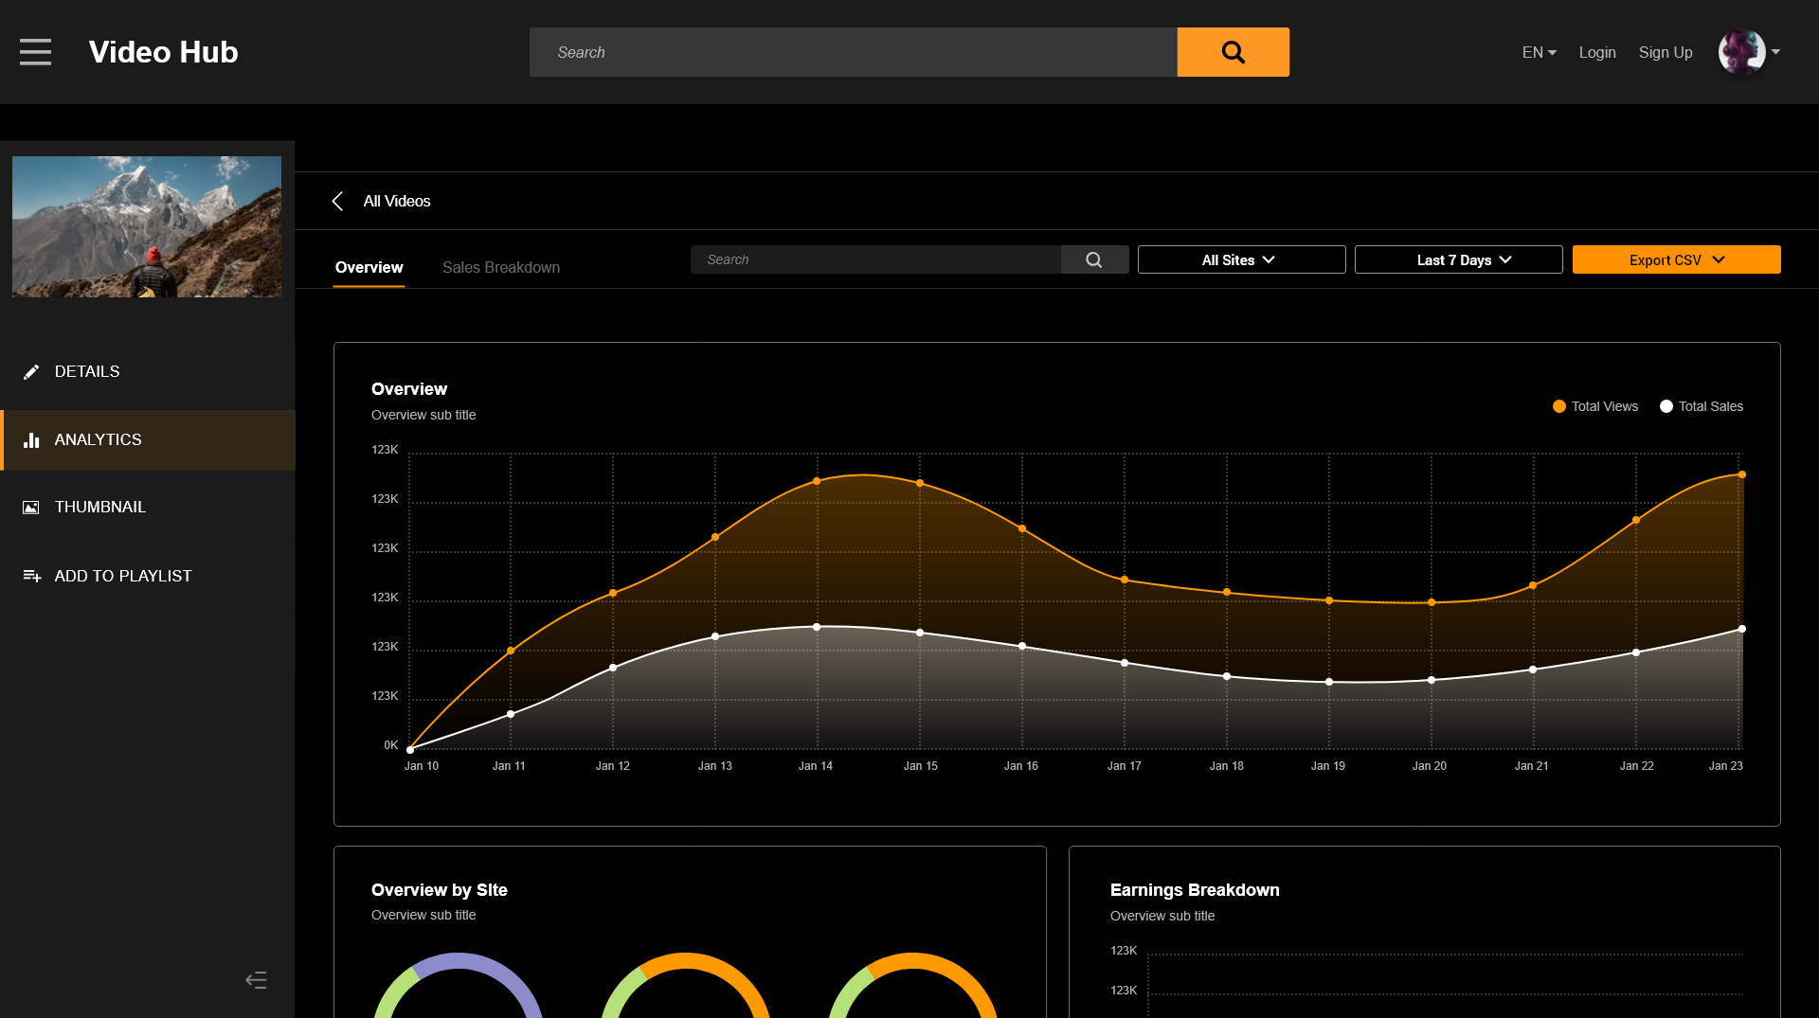Click the third orange donut chart
This screenshot has width=1819, height=1018.
(912, 986)
